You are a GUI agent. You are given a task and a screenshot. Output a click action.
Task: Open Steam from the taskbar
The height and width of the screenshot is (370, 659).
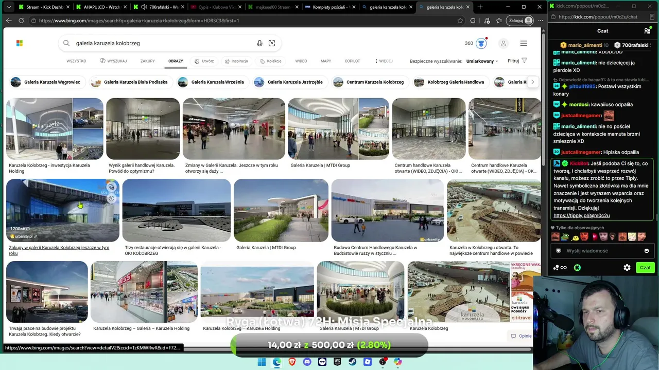(352, 362)
